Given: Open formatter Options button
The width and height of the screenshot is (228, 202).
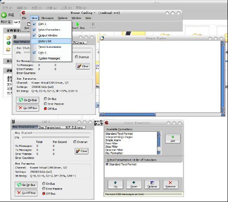Looking at the screenshot, I should tap(152, 184).
